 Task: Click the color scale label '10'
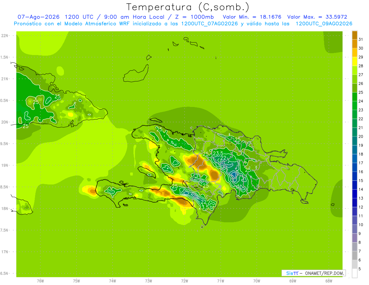pos(361,225)
